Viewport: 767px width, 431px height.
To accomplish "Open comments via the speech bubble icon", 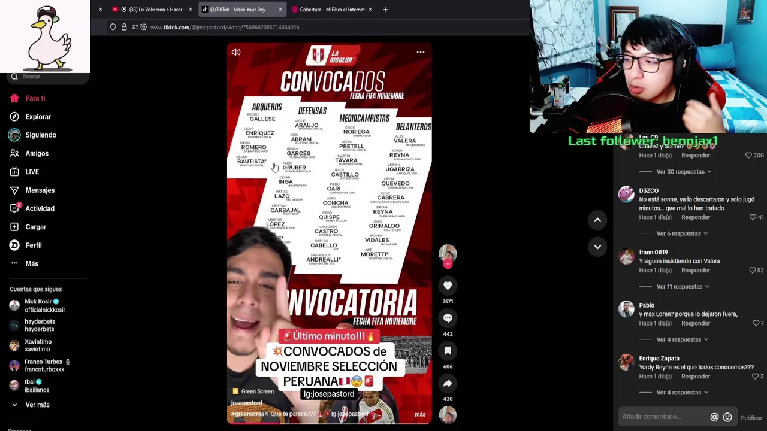I will (x=448, y=318).
